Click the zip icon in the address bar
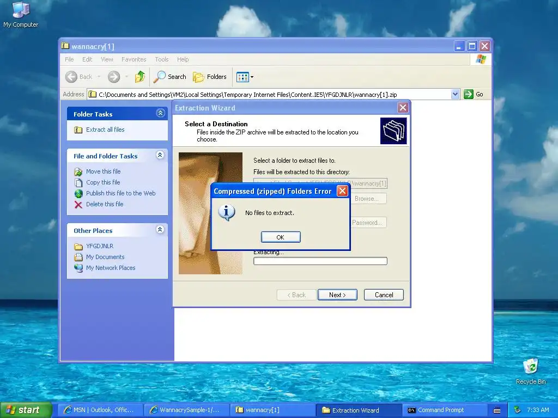 [93, 94]
